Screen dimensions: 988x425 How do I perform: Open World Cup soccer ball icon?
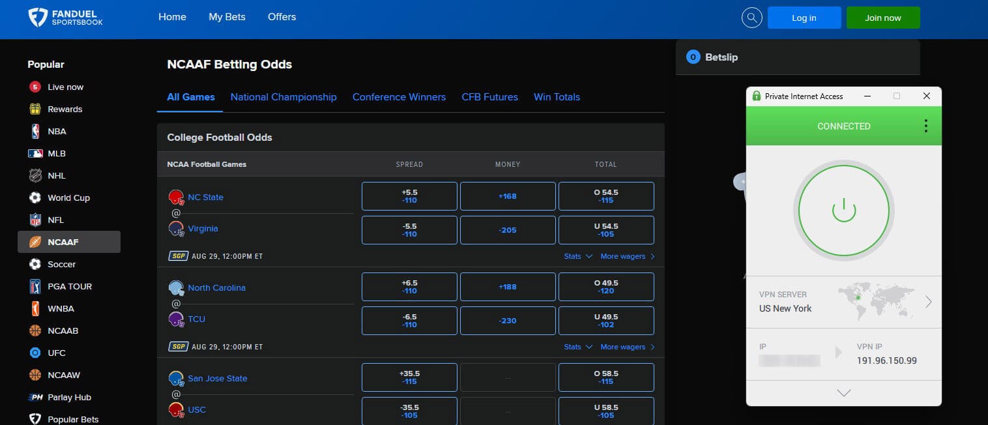tap(35, 198)
